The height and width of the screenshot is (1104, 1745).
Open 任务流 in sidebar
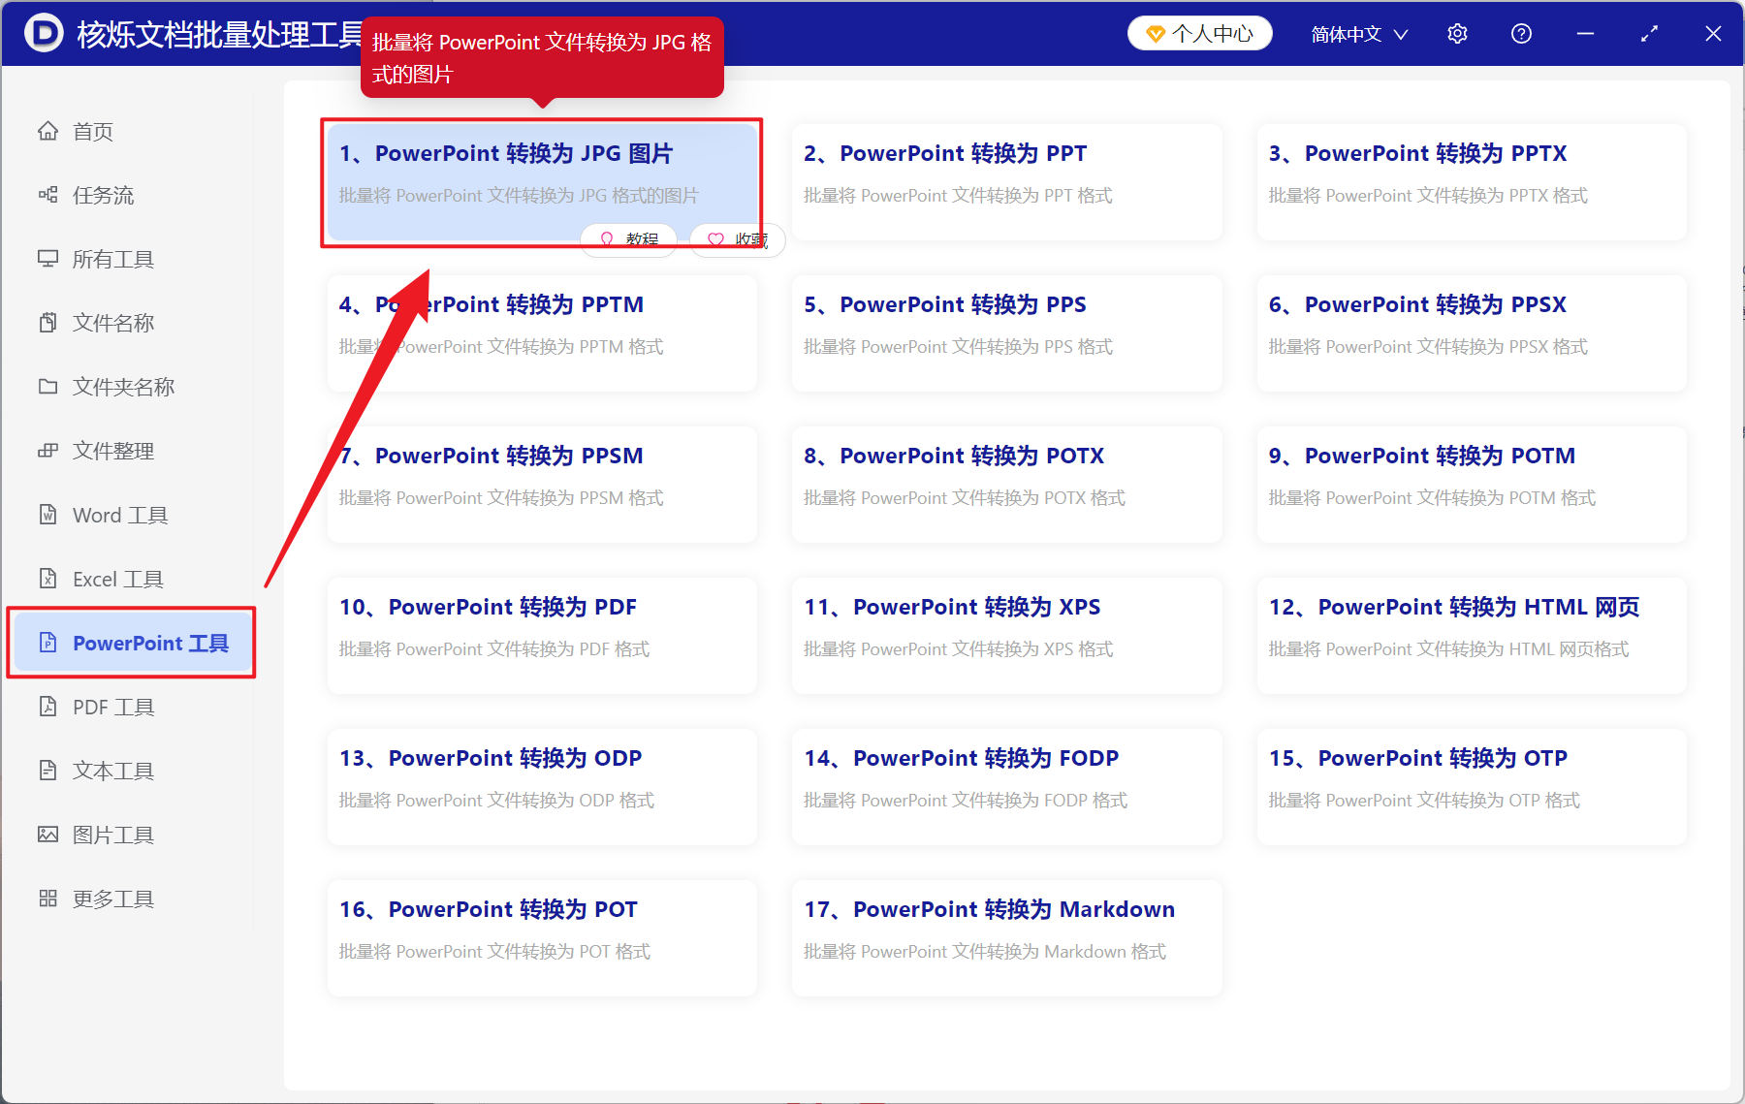pos(131,195)
